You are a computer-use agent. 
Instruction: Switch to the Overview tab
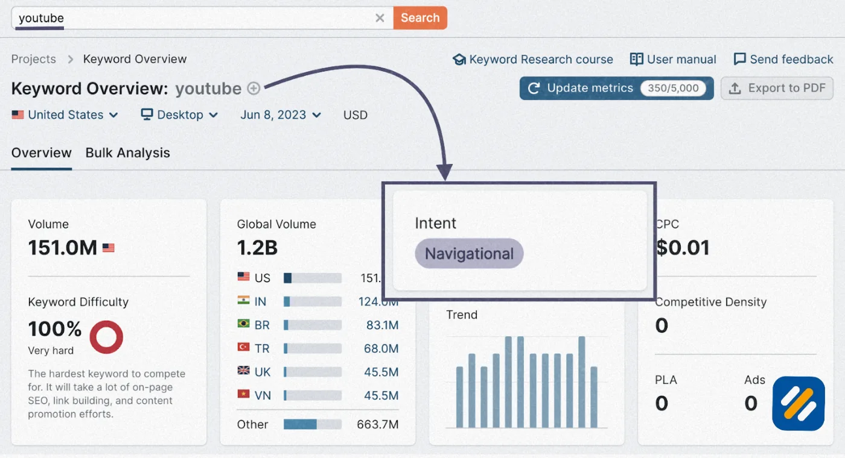pos(42,153)
